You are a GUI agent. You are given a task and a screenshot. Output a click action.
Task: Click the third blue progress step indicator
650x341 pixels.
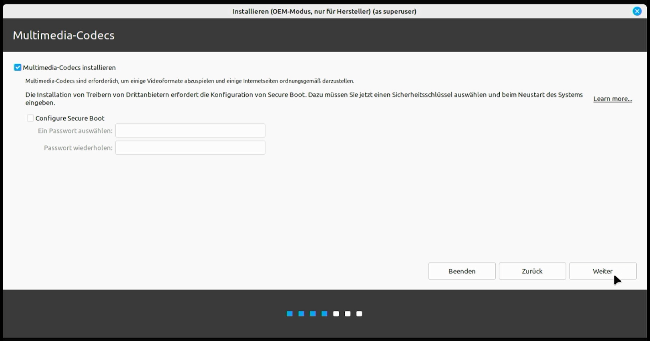click(313, 314)
